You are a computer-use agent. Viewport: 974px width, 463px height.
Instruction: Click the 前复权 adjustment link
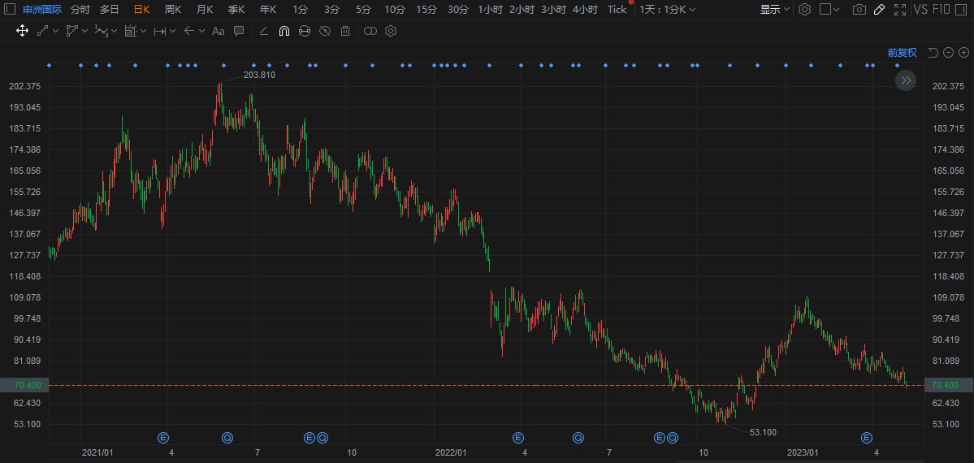902,53
